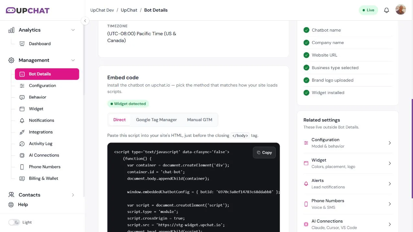Open AI Connections via its right chevron

(390, 224)
